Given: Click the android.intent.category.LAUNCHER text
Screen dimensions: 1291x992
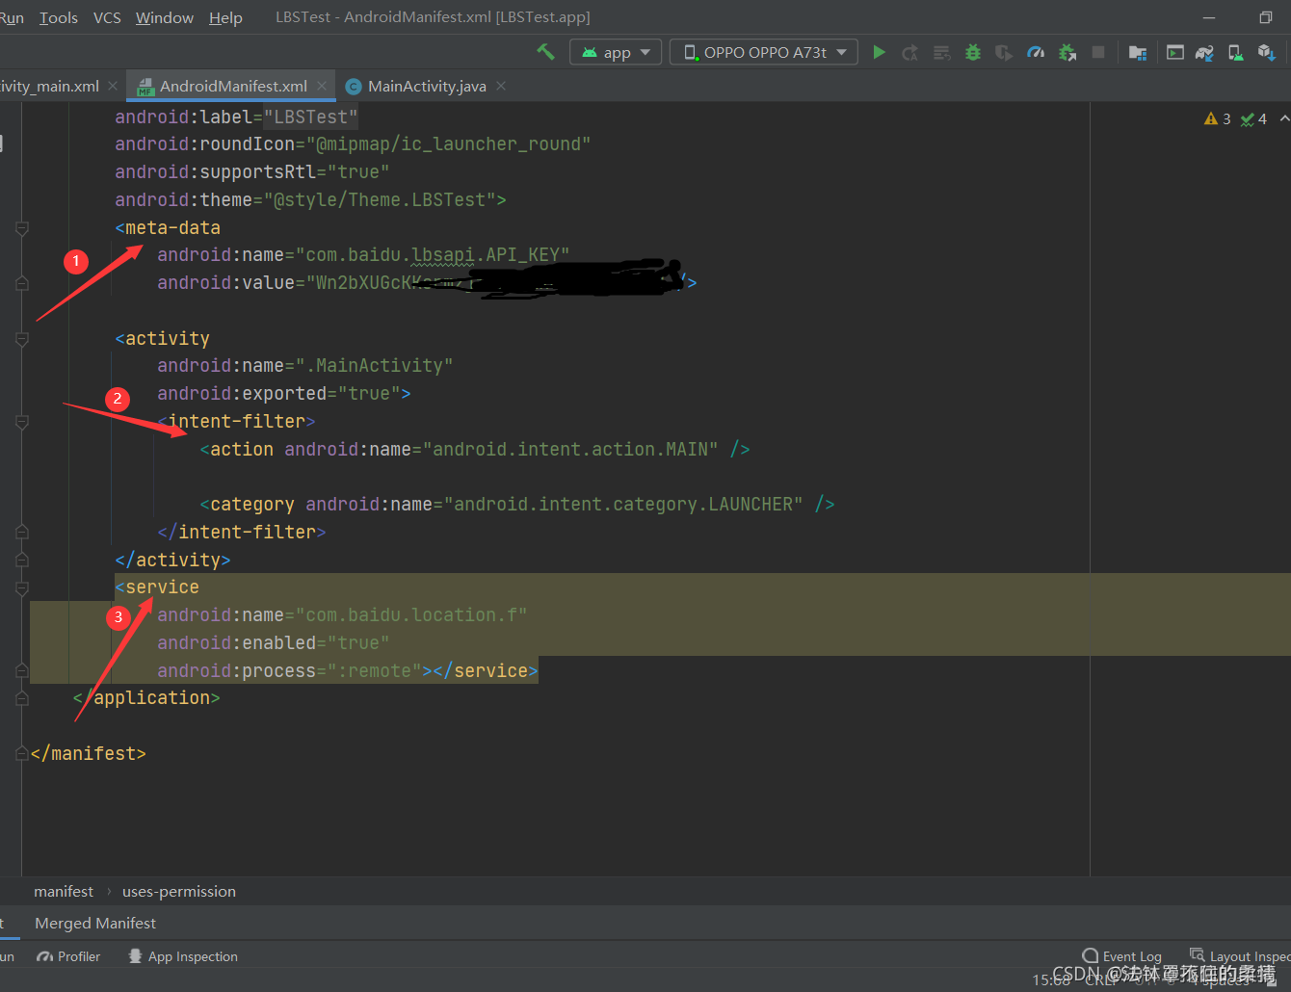Looking at the screenshot, I should 623,505.
